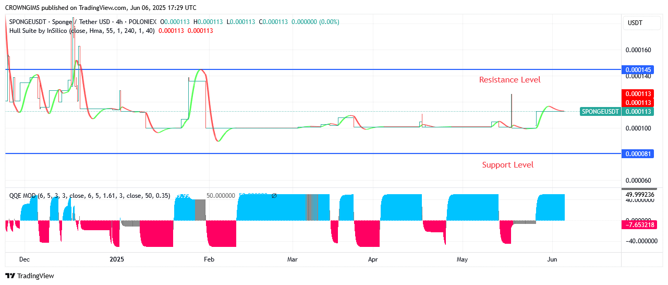Click the Resistance Level text annotation
The height and width of the screenshot is (285, 668).
pyautogui.click(x=509, y=80)
